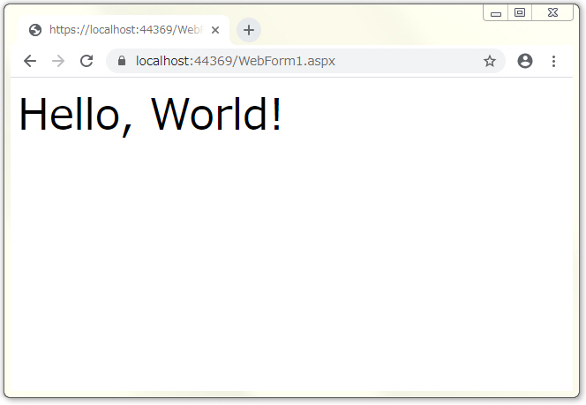586x405 pixels.
Task: View site info via the lock icon
Action: coord(122,61)
